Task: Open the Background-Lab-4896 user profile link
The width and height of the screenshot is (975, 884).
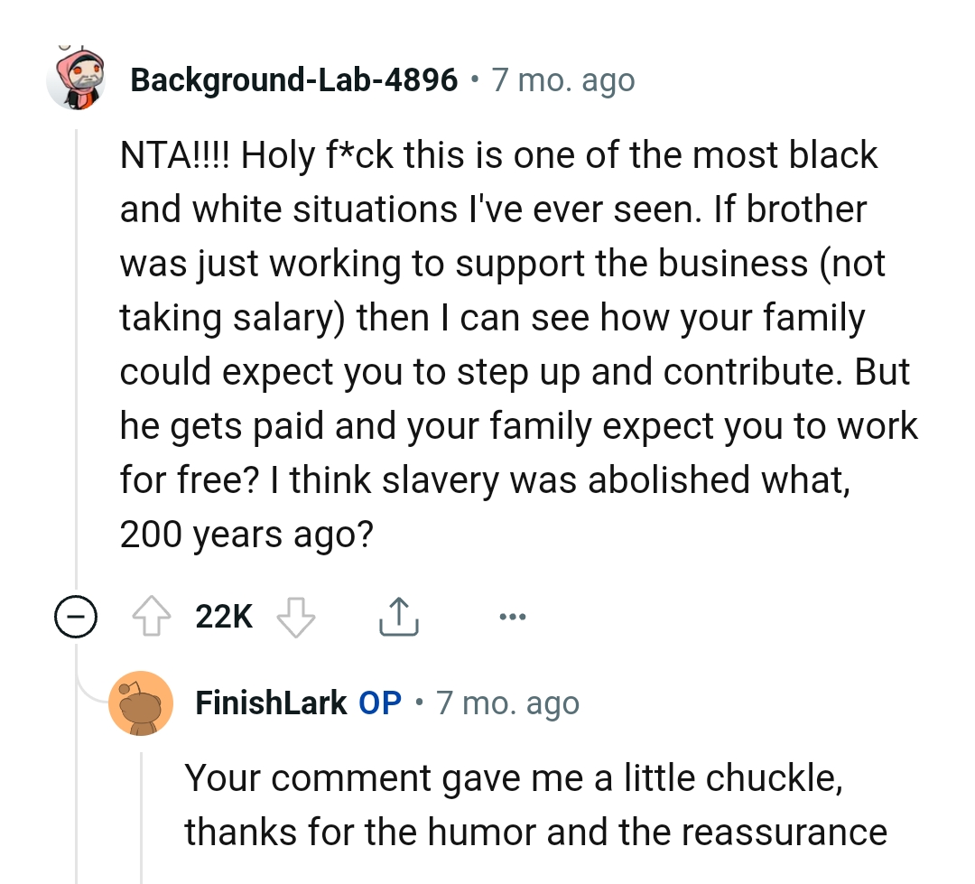Action: click(294, 80)
